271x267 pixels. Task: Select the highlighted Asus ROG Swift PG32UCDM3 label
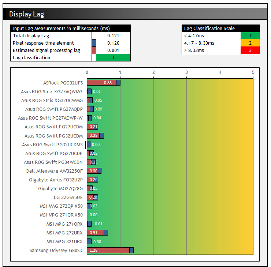52,145
